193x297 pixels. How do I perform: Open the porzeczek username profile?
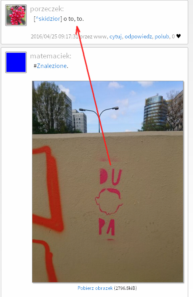click(x=47, y=9)
